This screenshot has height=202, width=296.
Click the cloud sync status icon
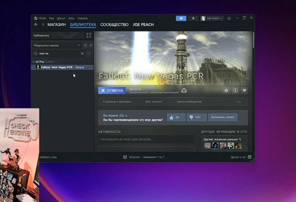[184, 90]
